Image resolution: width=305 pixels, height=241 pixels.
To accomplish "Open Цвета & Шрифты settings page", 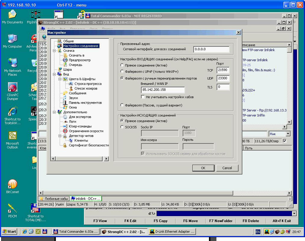I will [82, 79].
